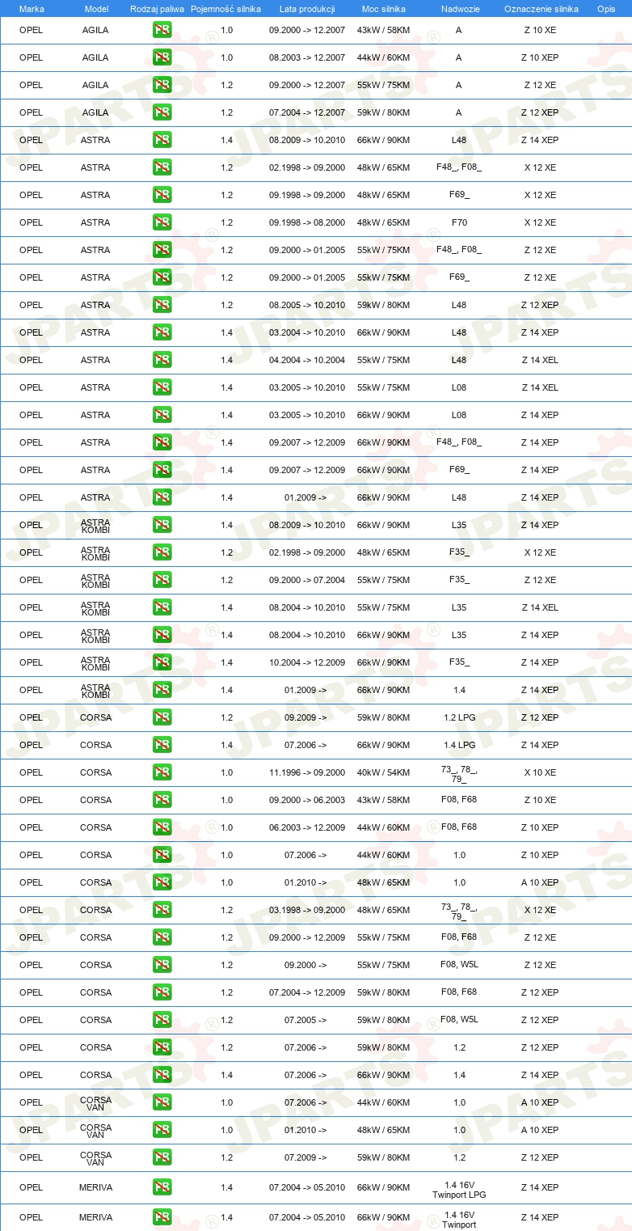Select '08.2003 -> 12.2007' production years cell
Image resolution: width=632 pixels, height=1231 pixels.
coord(307,57)
